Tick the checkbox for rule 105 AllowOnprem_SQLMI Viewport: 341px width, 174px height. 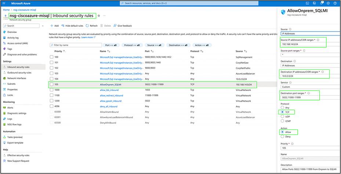pyautogui.click(x=51, y=84)
